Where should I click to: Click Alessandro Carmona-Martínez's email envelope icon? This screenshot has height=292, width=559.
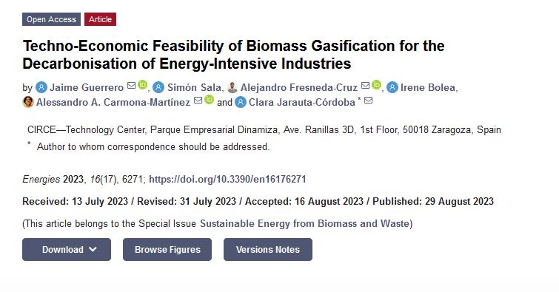tap(198, 101)
